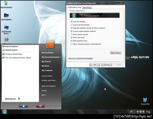
Task: Open Help and Support
Action: (48, 86)
